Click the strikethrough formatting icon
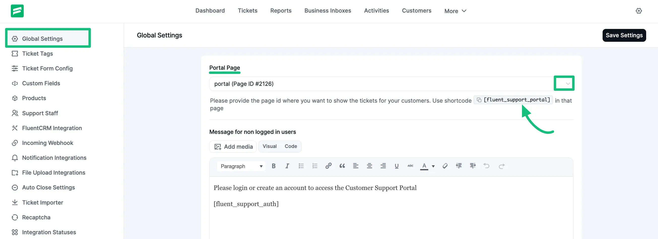The height and width of the screenshot is (239, 658). pos(410,166)
